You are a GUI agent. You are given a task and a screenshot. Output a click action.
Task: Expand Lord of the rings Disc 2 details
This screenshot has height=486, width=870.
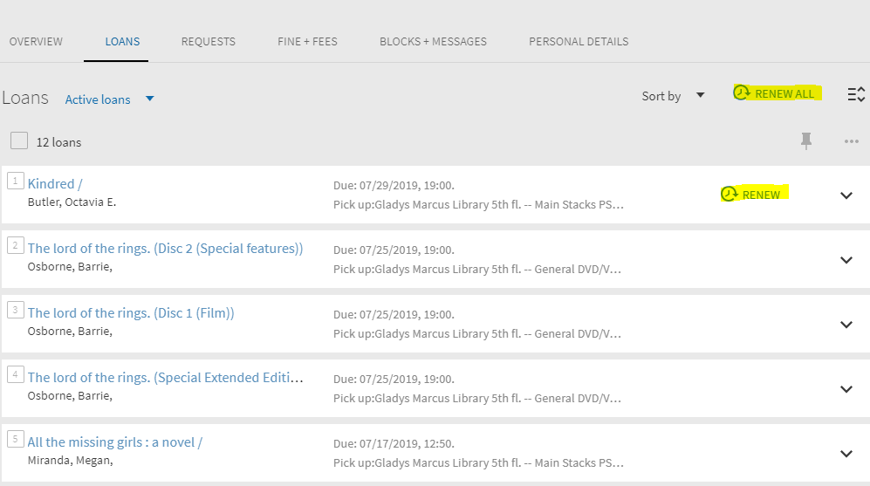pos(846,260)
